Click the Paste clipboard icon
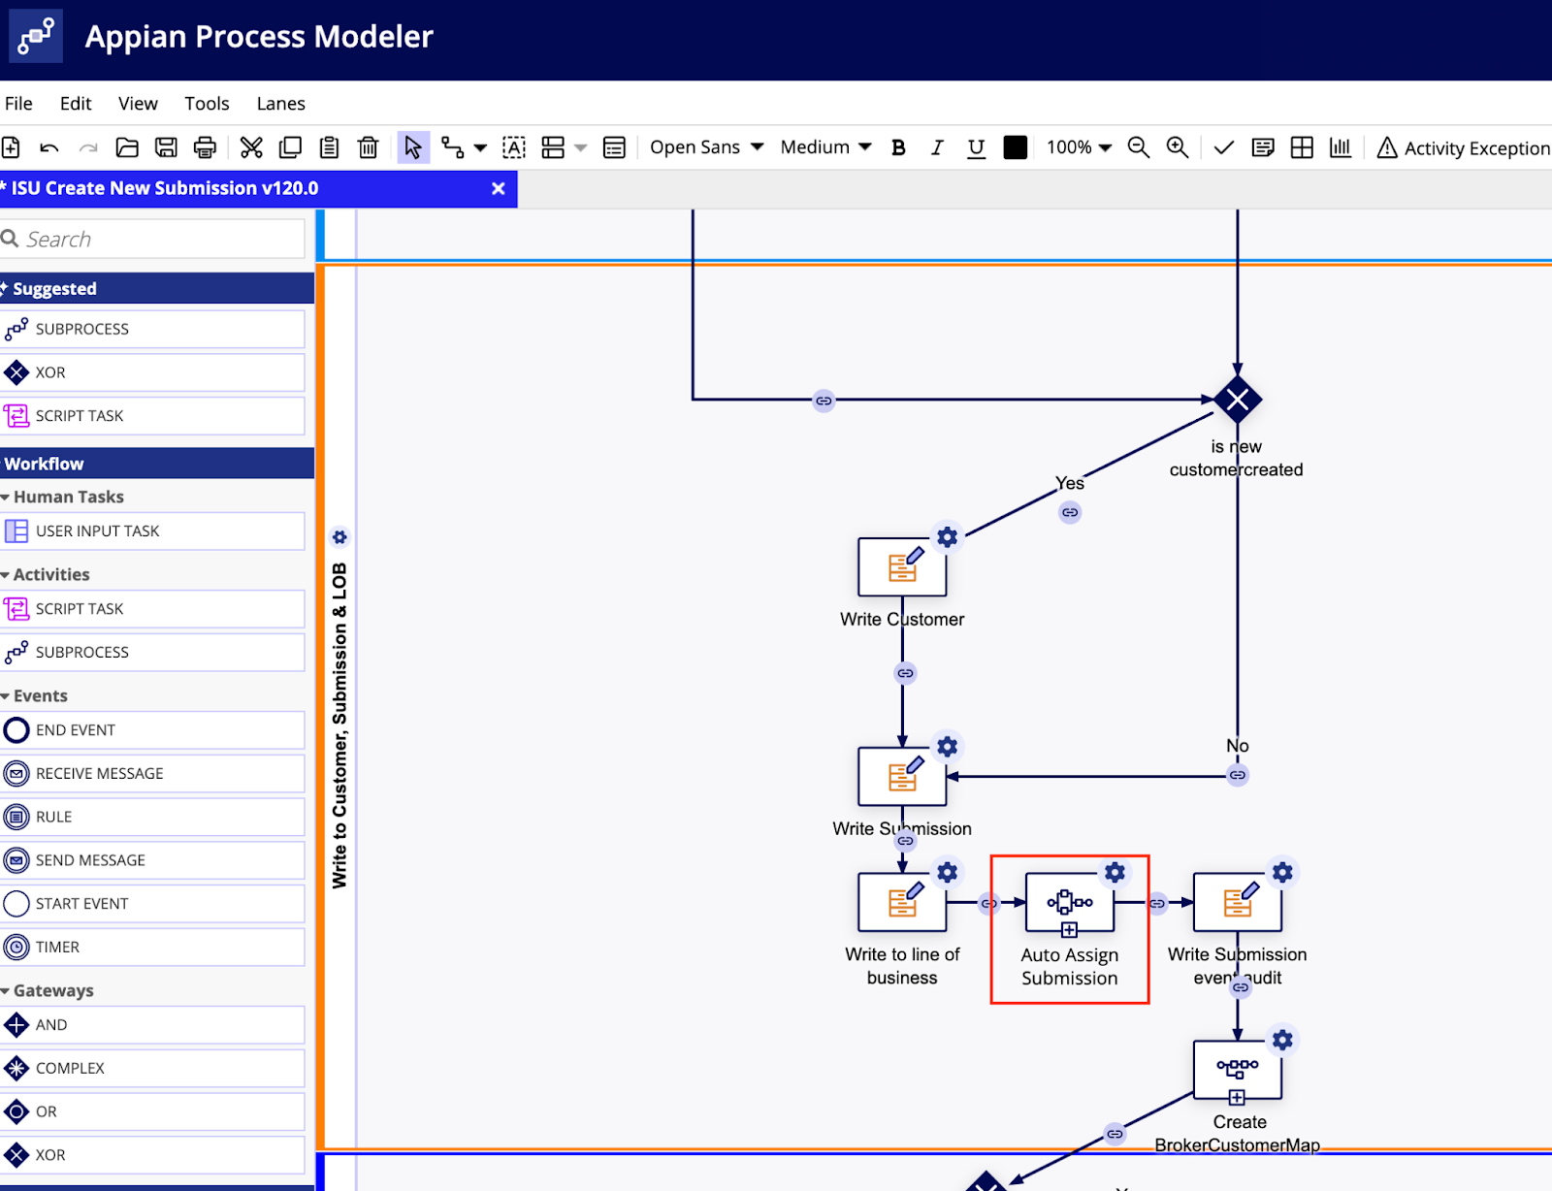This screenshot has width=1552, height=1191. (x=329, y=147)
